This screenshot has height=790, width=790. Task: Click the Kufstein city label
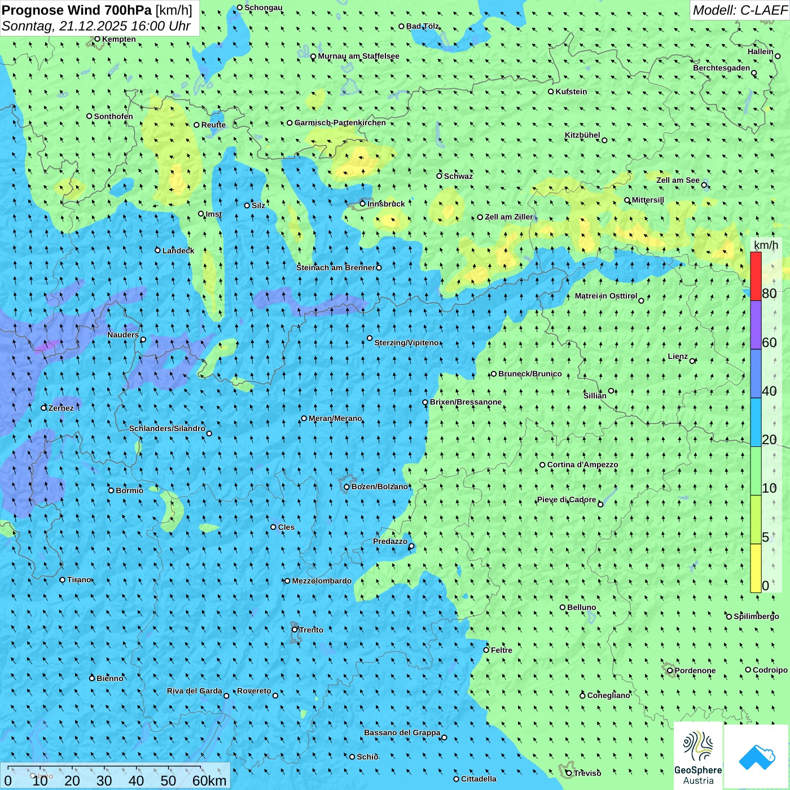click(571, 91)
